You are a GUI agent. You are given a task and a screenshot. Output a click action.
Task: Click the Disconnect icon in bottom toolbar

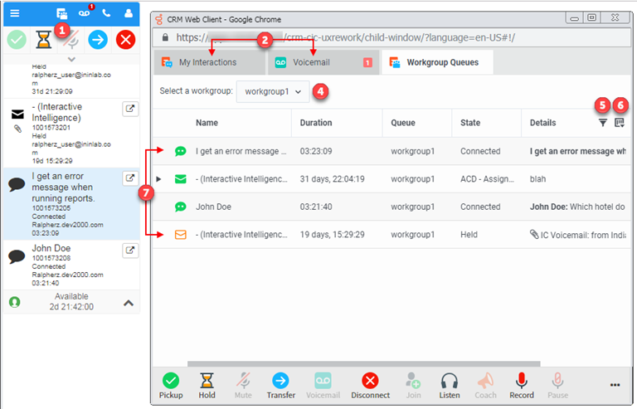(x=370, y=382)
